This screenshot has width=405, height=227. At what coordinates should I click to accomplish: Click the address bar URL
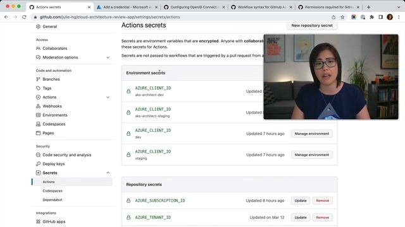[109, 17]
